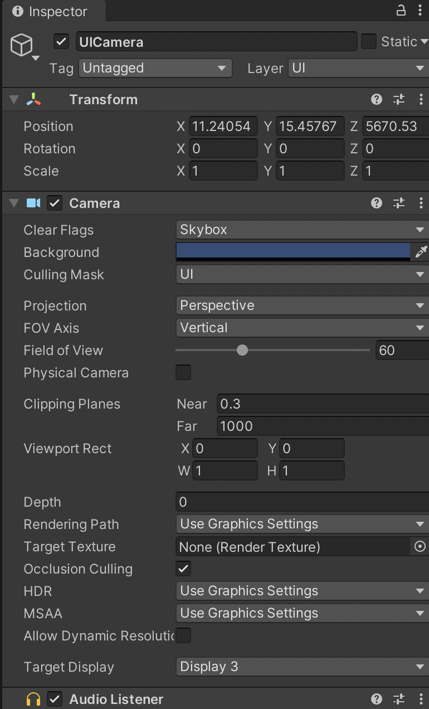Open the Camera component three-dot menu

click(421, 203)
